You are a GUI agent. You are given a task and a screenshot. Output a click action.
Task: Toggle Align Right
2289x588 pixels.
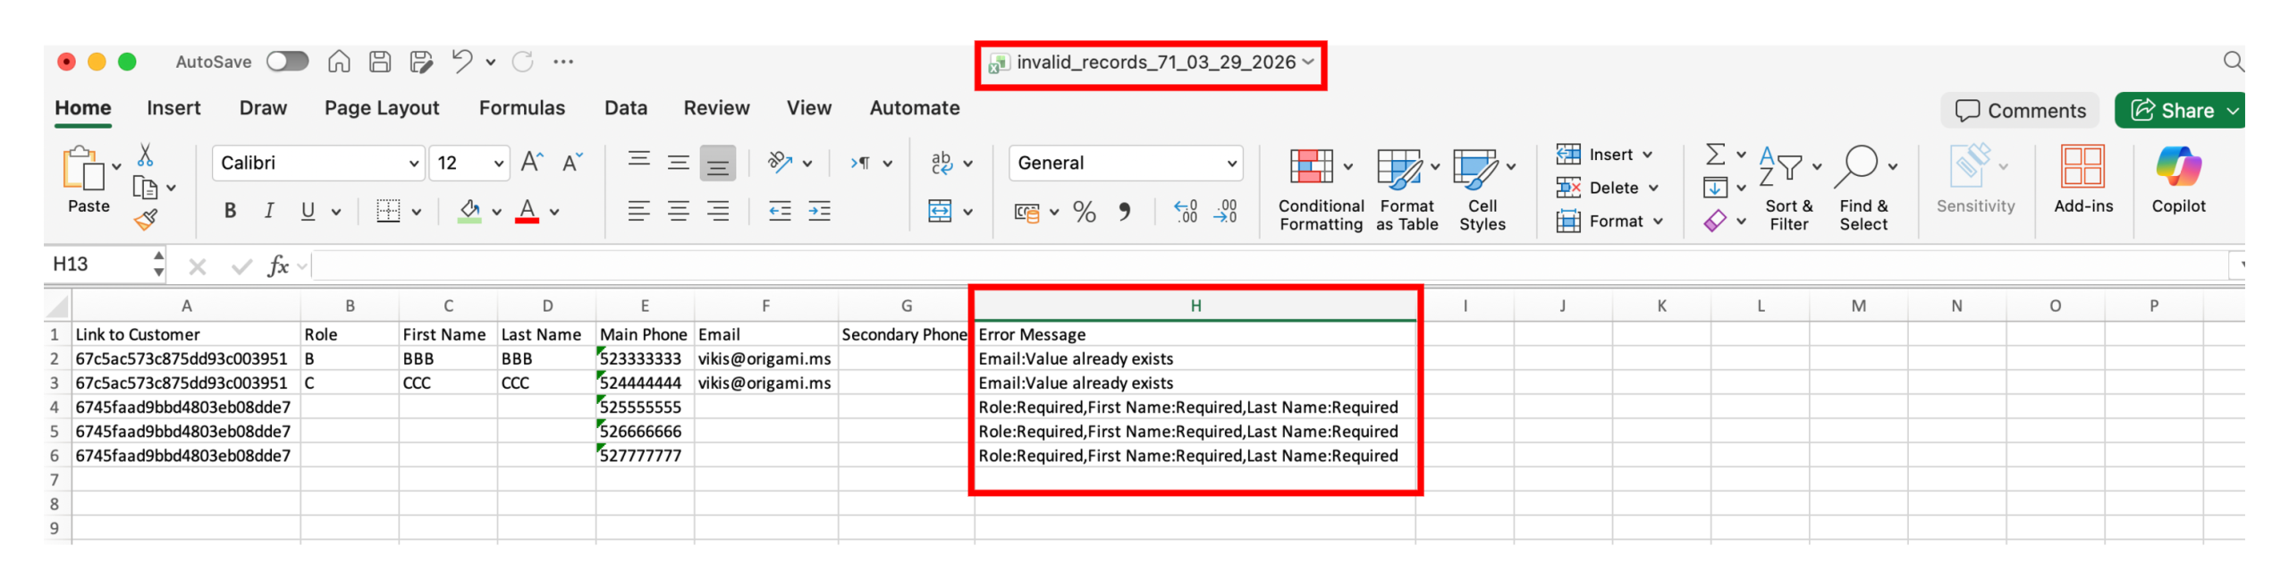718,211
